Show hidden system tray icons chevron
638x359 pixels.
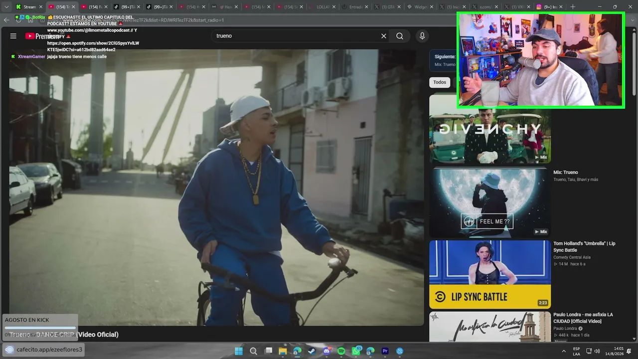(x=564, y=351)
